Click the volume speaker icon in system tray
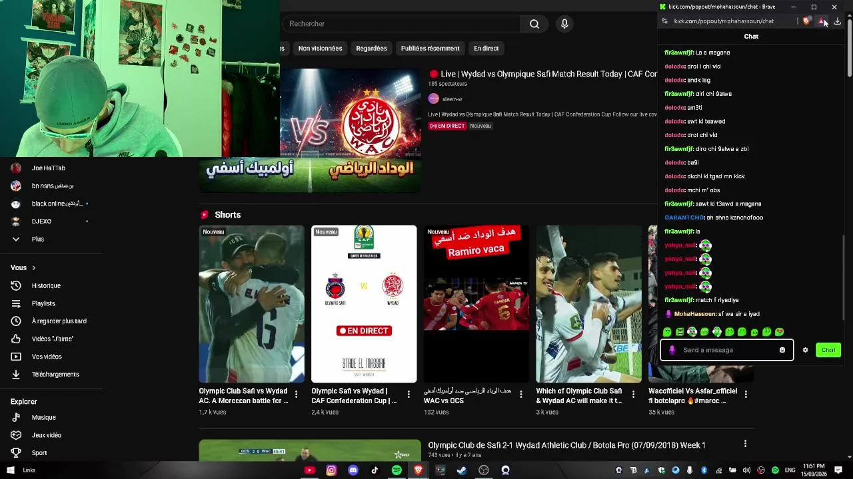Image resolution: width=853 pixels, height=479 pixels. (746, 470)
